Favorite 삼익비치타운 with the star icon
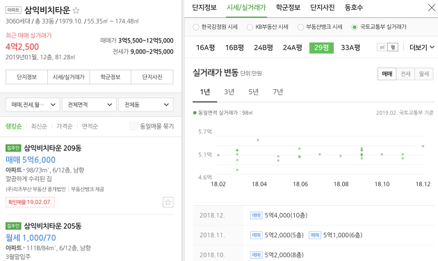Screen dimensions: 438x261 pos(76,10)
